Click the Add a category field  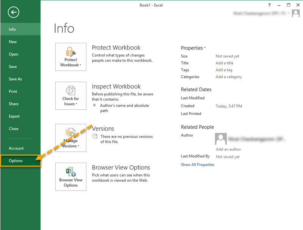pos(229,77)
